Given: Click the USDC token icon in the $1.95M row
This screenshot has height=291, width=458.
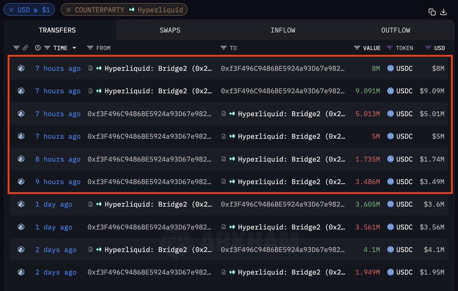Looking at the screenshot, I should (x=390, y=272).
